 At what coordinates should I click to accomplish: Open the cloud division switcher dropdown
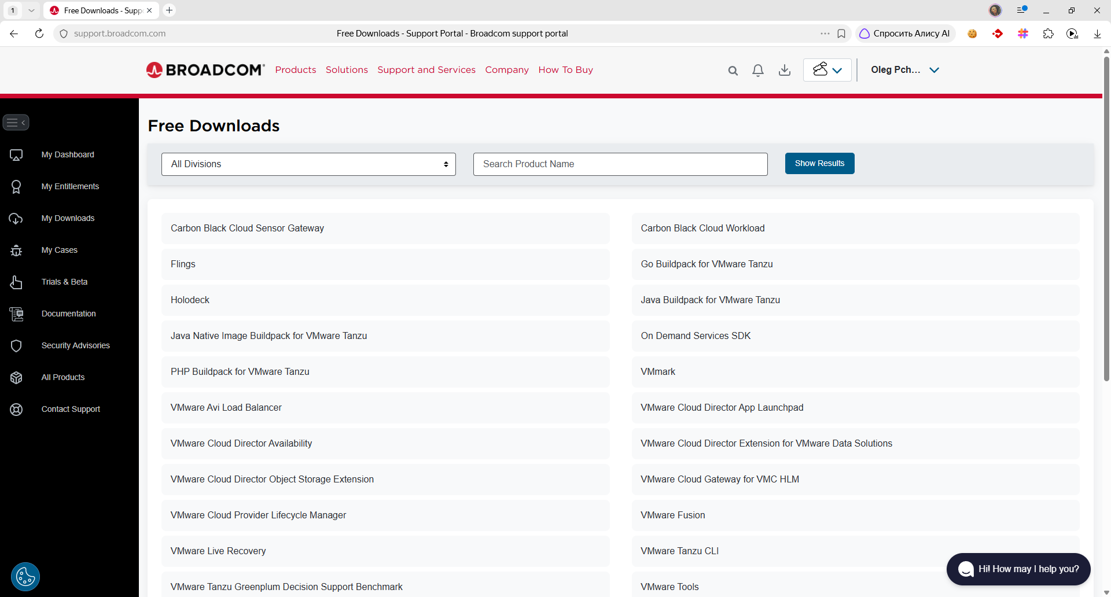(x=827, y=70)
